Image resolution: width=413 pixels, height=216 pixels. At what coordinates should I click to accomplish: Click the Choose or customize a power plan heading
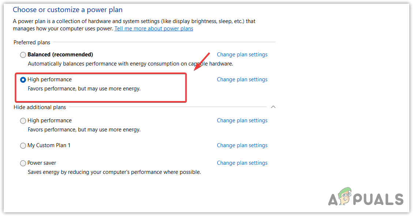tap(68, 10)
